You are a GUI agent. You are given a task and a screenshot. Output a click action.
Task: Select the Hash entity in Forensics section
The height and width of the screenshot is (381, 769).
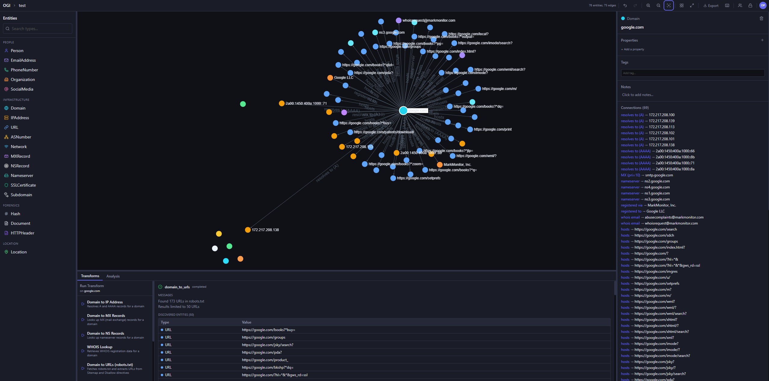(x=15, y=214)
